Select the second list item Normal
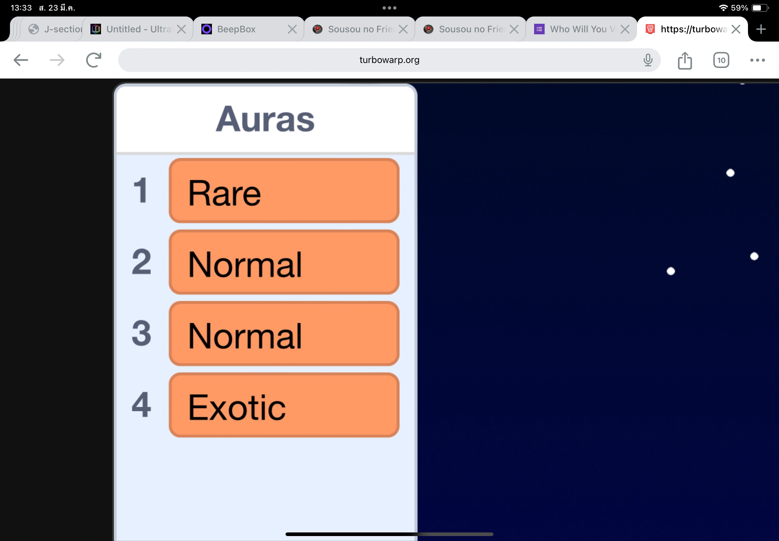Screen dimensions: 779x541 284,262
